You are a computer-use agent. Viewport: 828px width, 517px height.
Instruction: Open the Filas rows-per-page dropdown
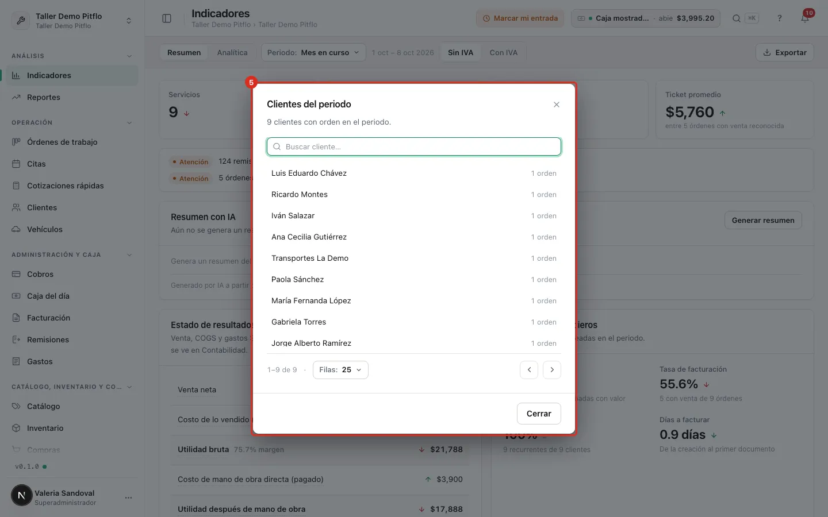pos(340,370)
